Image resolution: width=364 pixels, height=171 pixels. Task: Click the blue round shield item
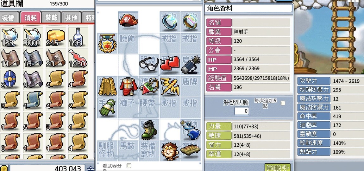point(10,79)
